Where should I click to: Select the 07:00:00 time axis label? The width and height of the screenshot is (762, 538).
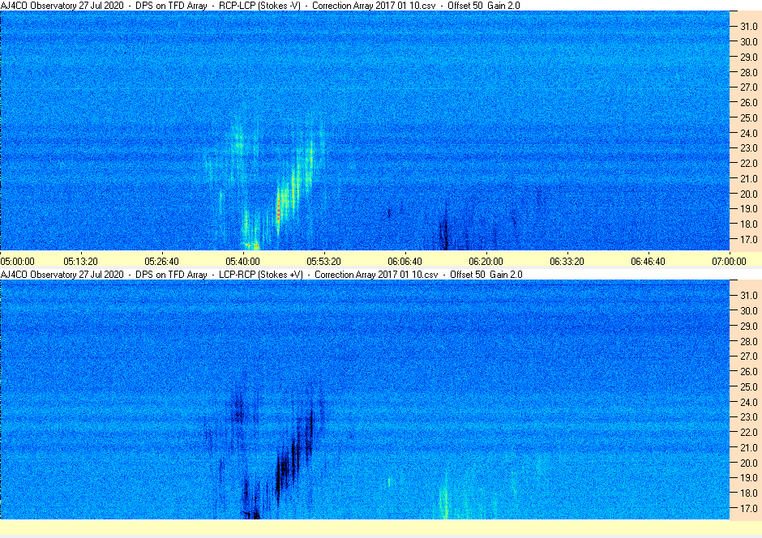coord(729,261)
